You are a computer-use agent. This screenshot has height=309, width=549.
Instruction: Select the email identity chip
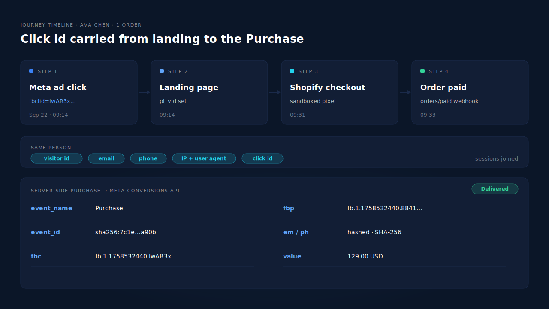click(106, 158)
